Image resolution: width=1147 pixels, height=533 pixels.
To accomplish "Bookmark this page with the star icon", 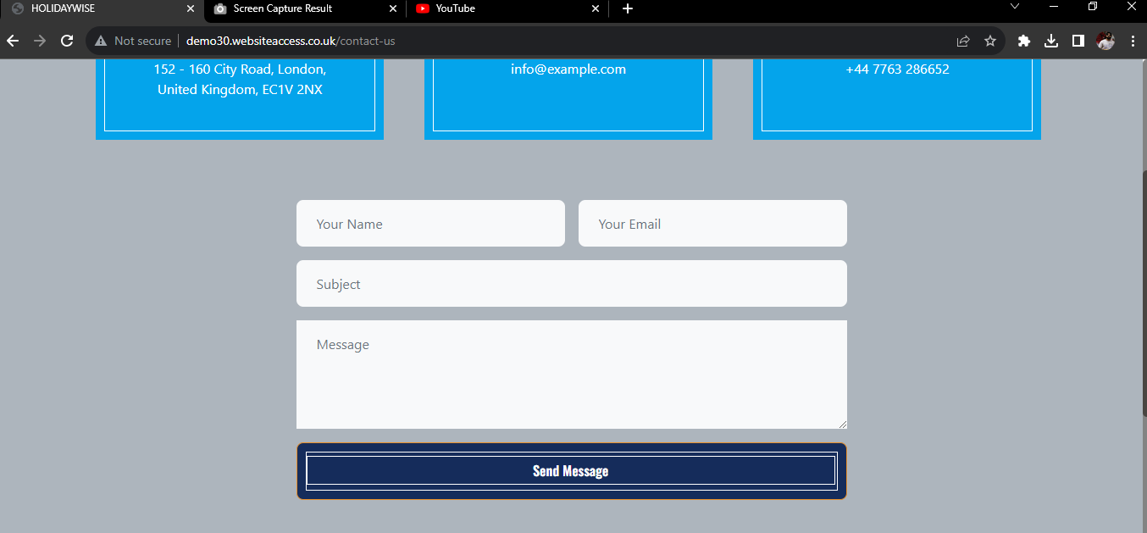I will (x=990, y=41).
